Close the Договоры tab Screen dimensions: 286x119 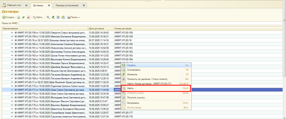coord(49,5)
